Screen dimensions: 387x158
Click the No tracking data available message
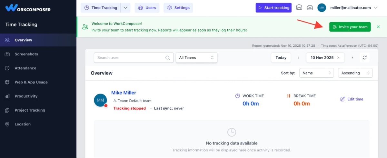pyautogui.click(x=232, y=143)
